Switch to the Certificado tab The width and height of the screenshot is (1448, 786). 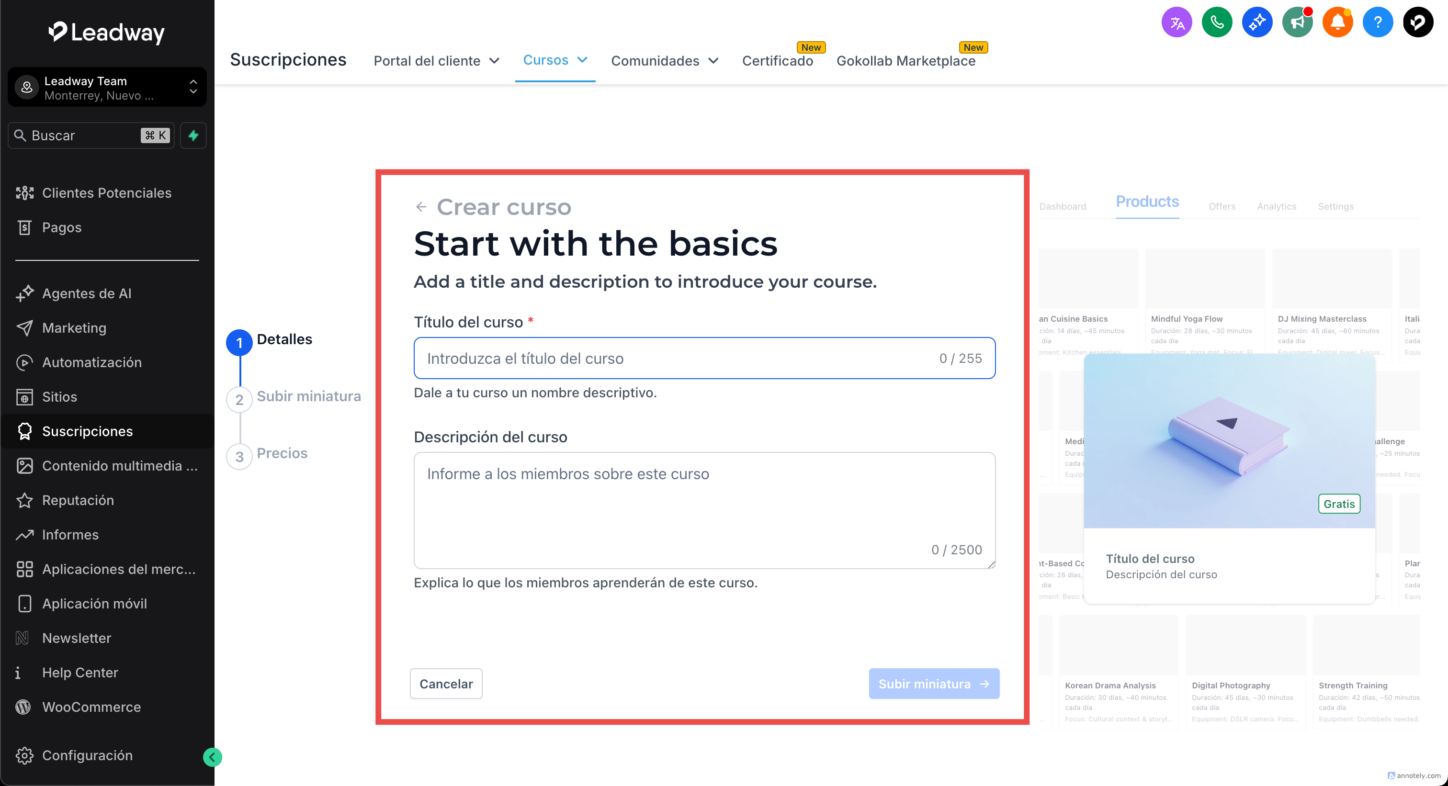(x=778, y=61)
